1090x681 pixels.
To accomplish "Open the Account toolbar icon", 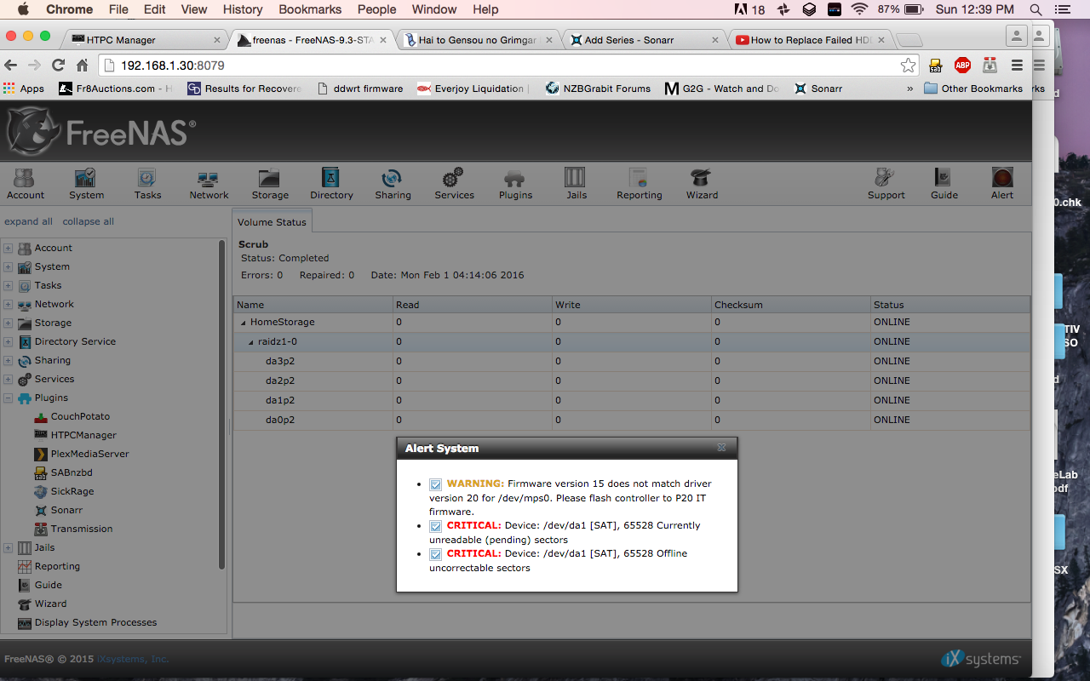I will coord(25,183).
